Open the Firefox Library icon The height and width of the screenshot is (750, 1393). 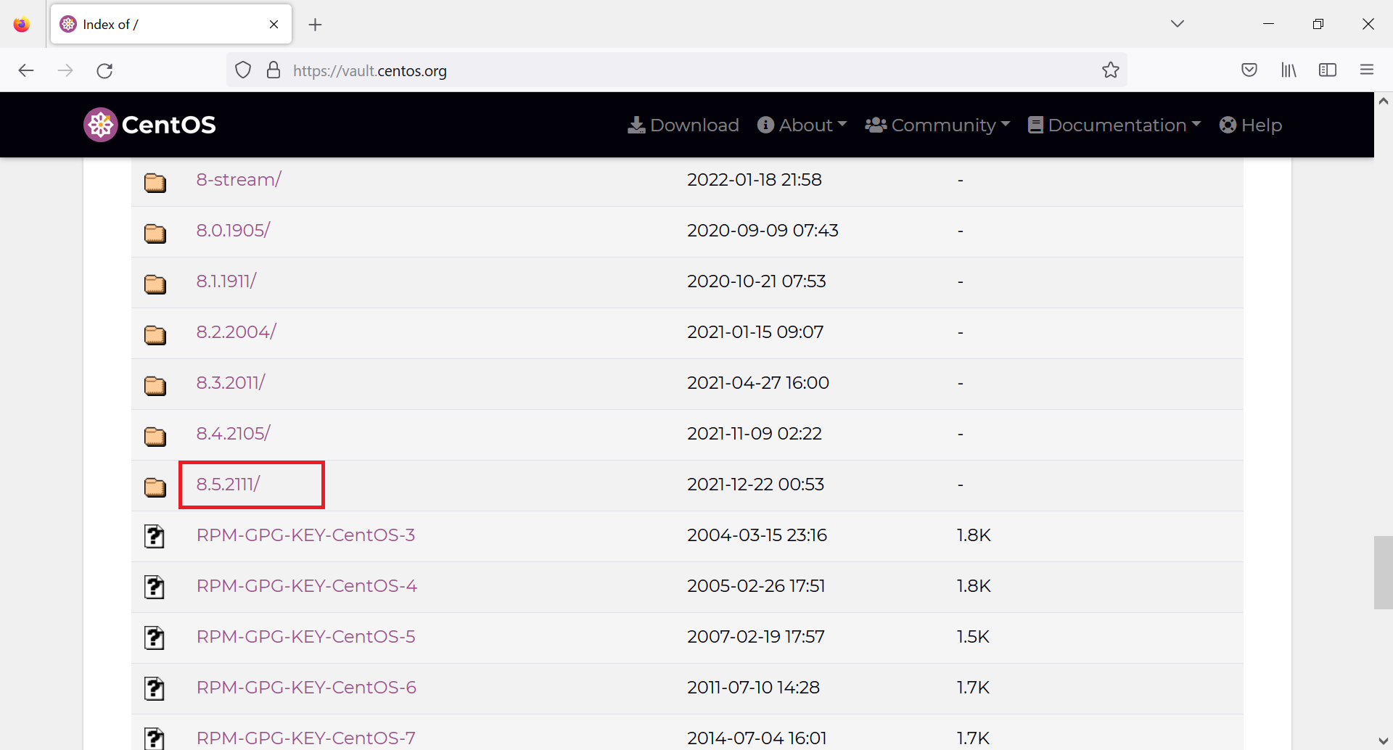pyautogui.click(x=1289, y=70)
